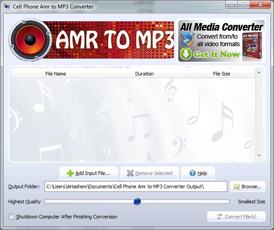The width and height of the screenshot is (274, 230).
Task: Minimize the converter window
Action: (x=232, y=5)
